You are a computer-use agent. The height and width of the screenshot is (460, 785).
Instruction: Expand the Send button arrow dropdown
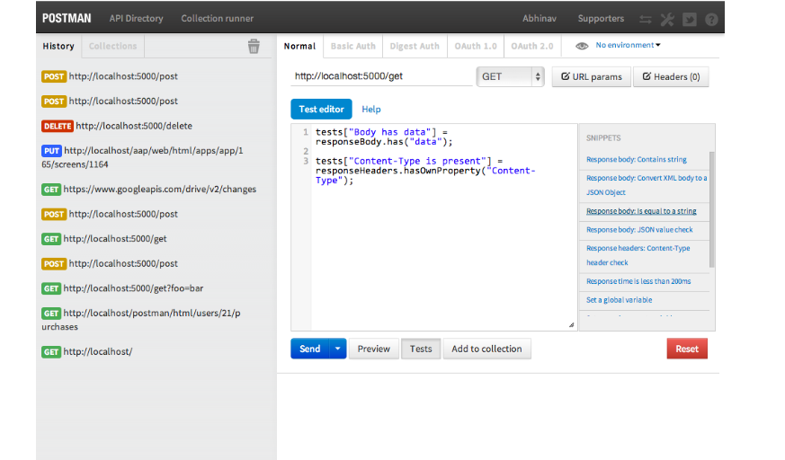(x=338, y=349)
